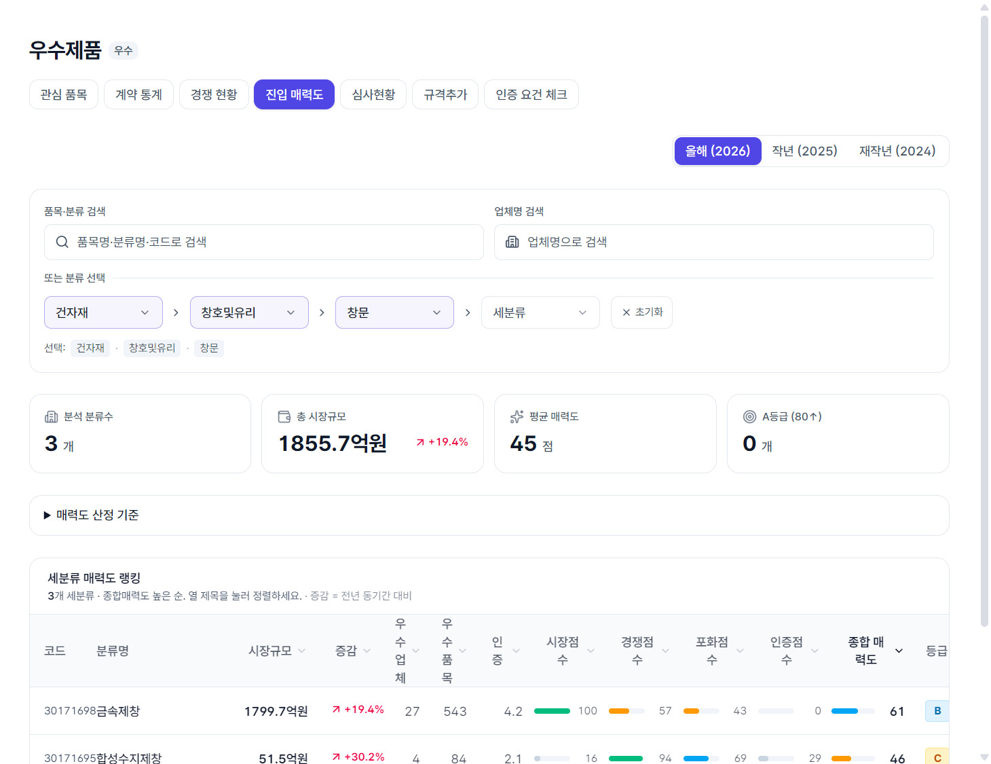
Task: Sort by 인증점수 column header
Action: click(x=795, y=651)
